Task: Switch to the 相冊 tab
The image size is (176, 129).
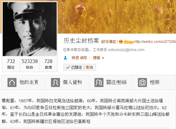Action: tap(154, 82)
